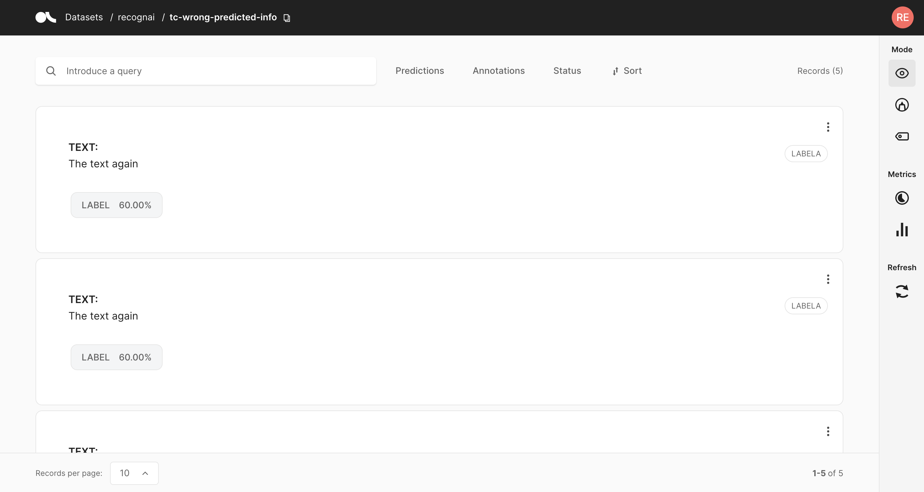The image size is (924, 492).
Task: Open the Progress metrics pie icon
Action: tap(902, 198)
